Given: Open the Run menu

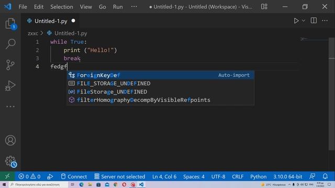Looking at the screenshot, I should (x=118, y=7).
